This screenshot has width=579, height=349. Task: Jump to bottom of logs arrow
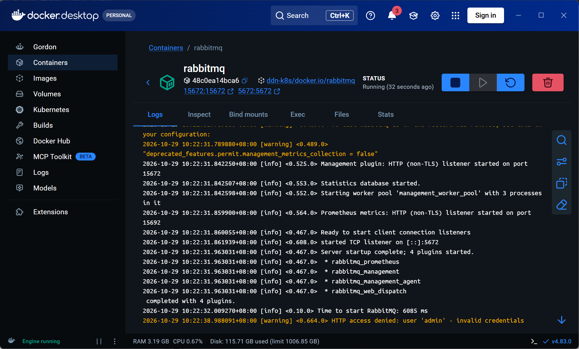click(561, 320)
